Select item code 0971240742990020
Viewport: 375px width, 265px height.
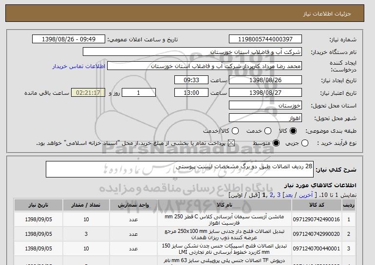point(316,234)
